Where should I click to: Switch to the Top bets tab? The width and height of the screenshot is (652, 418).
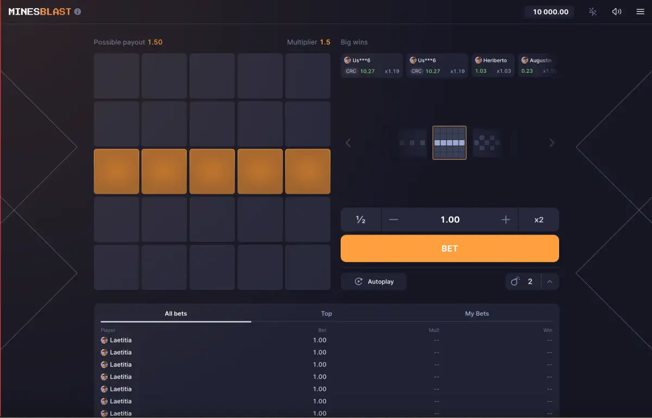(327, 313)
